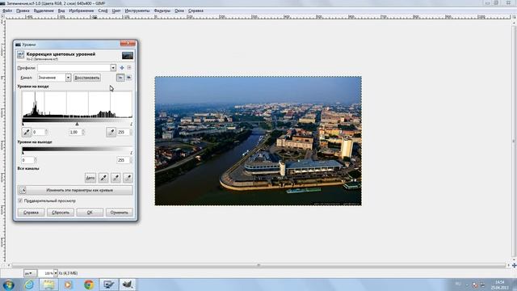Select the all-channels black point eyedropper
517x291 pixels.
tap(103, 178)
